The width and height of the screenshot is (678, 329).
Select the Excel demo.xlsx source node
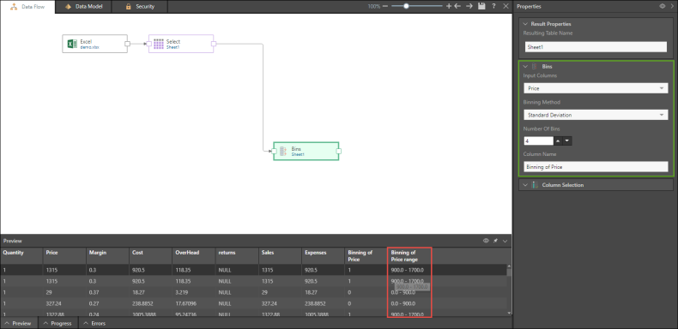(x=94, y=44)
